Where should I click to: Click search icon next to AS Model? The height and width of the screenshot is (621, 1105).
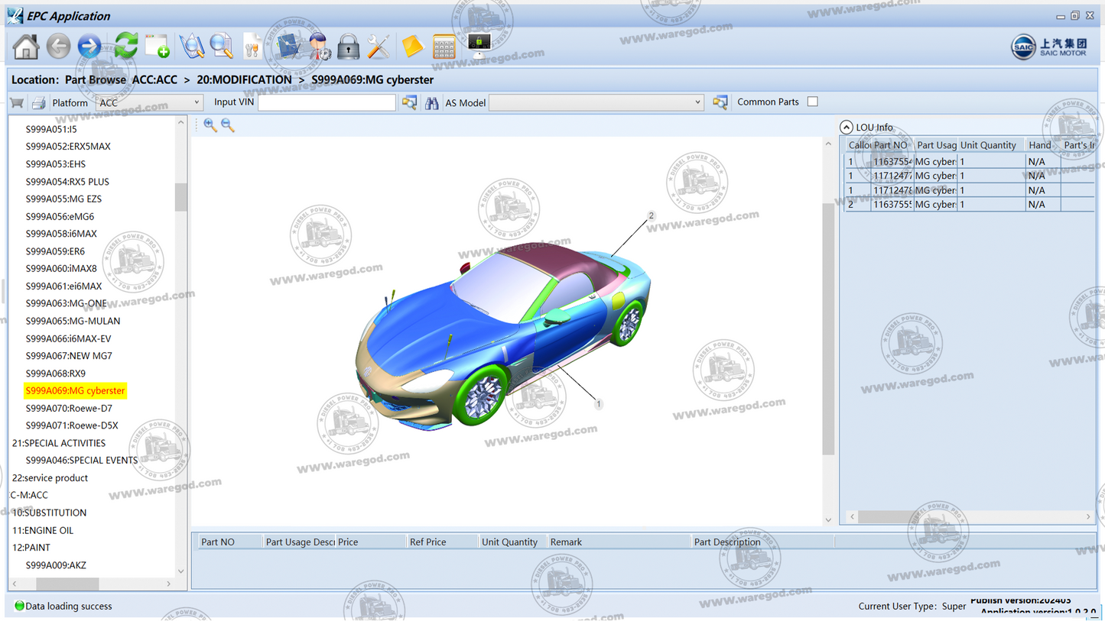720,102
